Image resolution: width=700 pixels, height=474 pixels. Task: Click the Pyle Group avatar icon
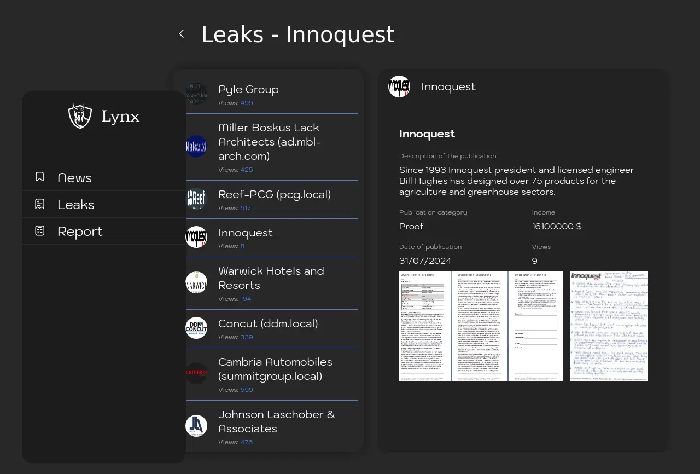(x=196, y=94)
